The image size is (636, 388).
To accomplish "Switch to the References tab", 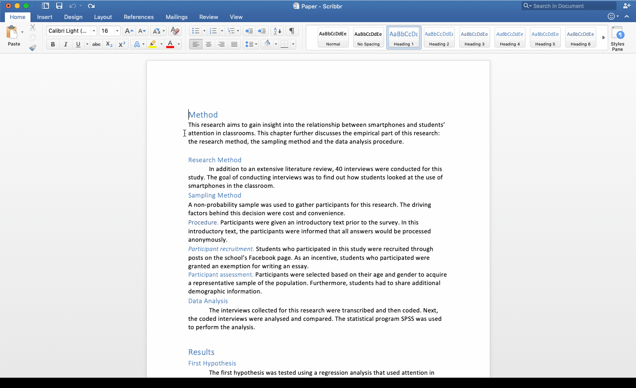I will pos(138,17).
